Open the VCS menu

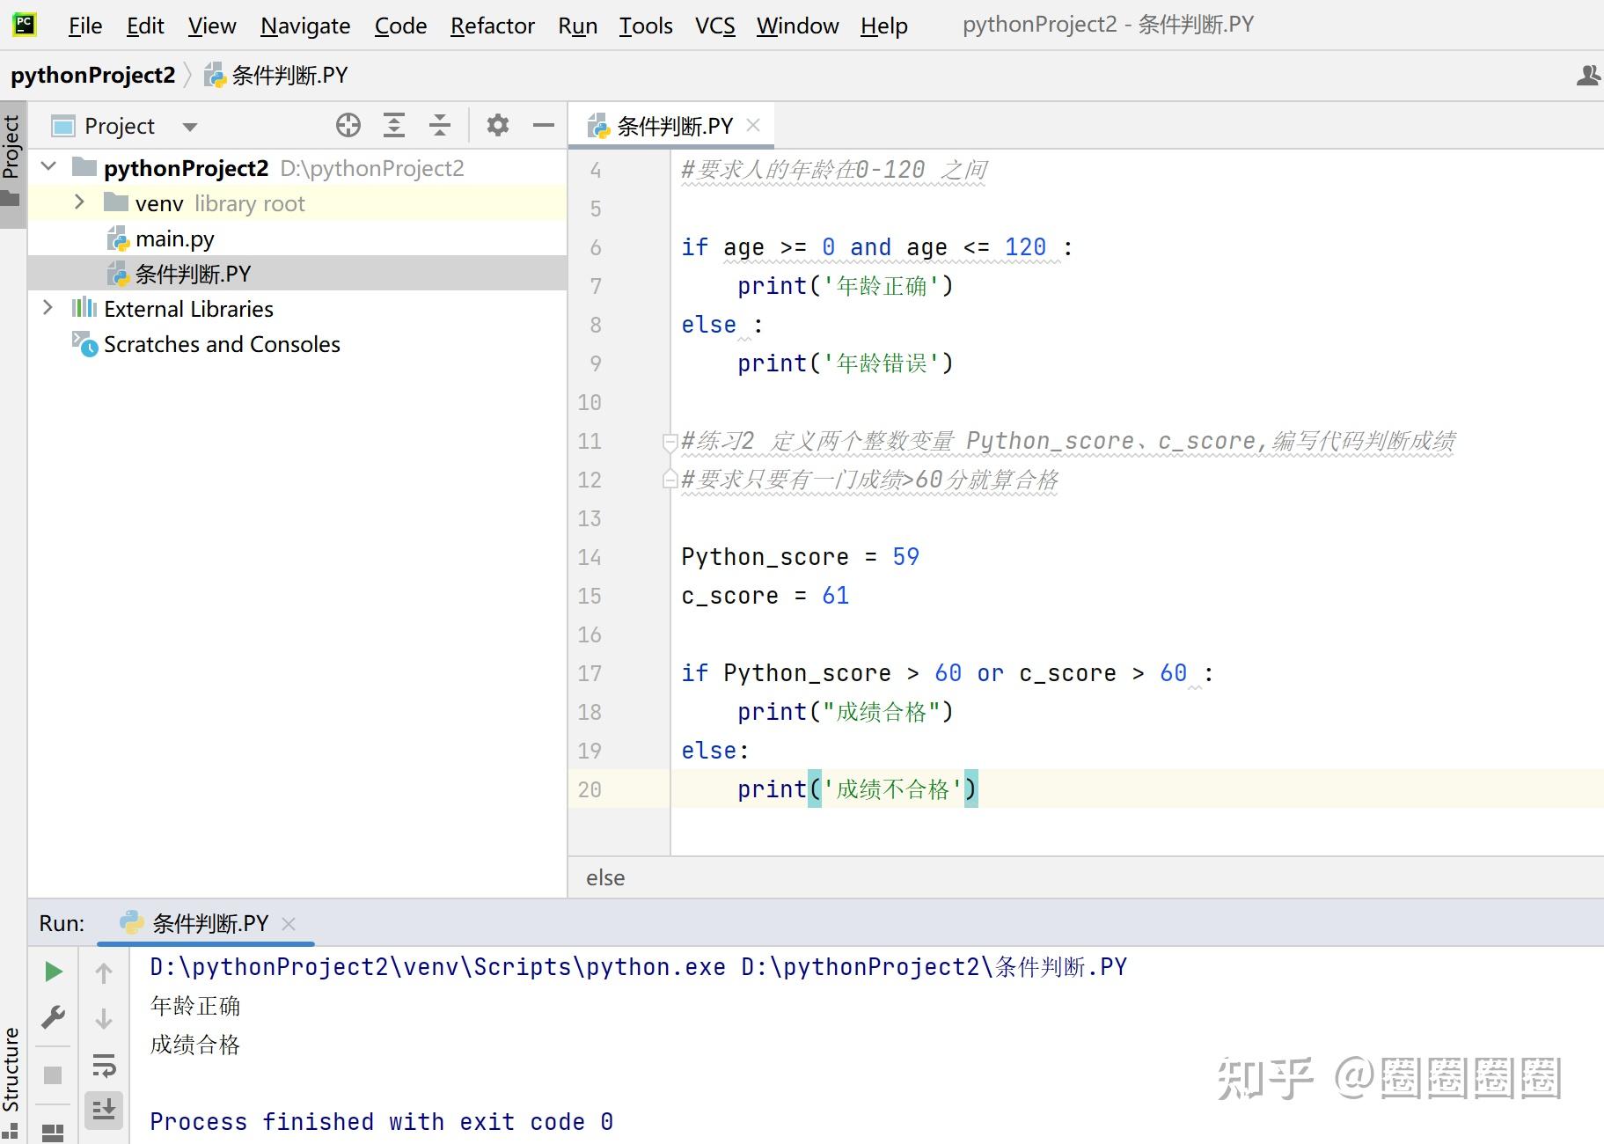(715, 26)
